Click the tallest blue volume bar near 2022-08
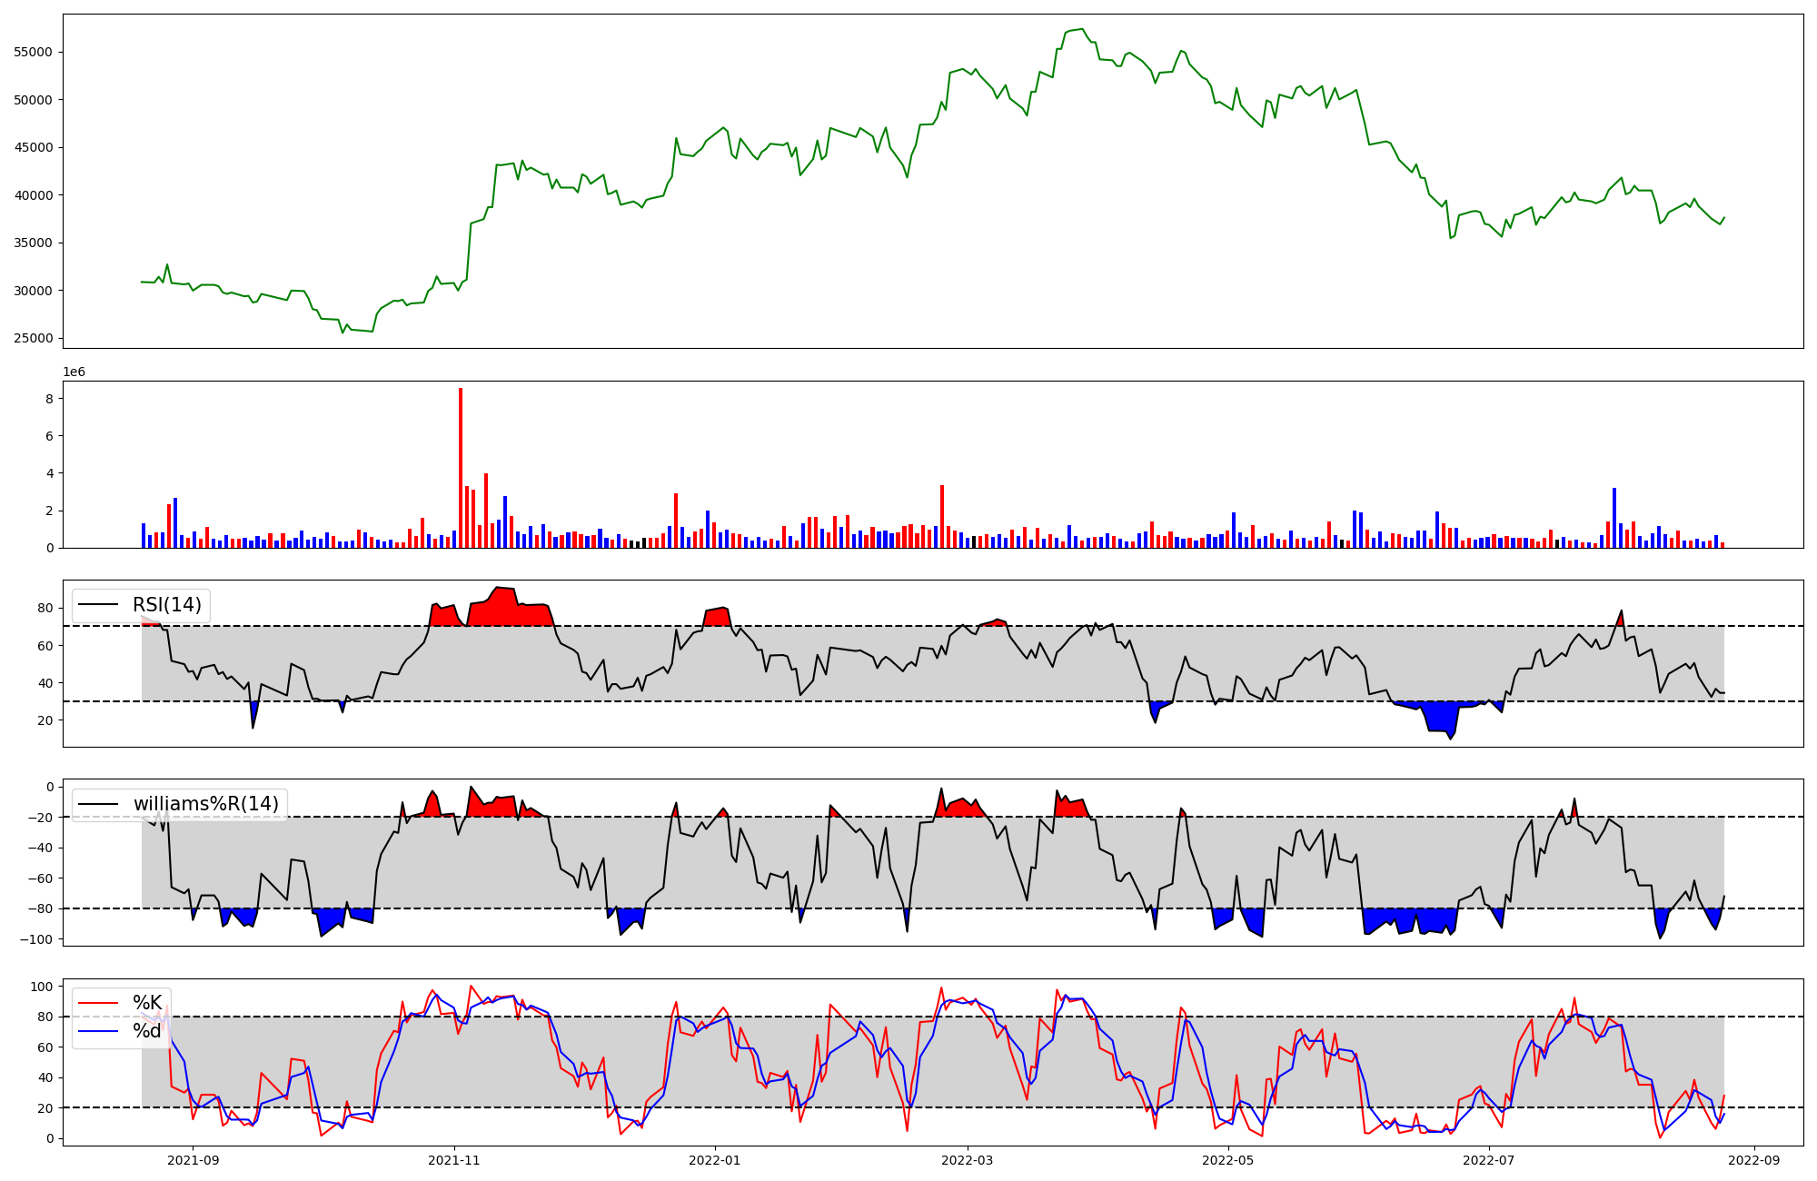 [1614, 518]
